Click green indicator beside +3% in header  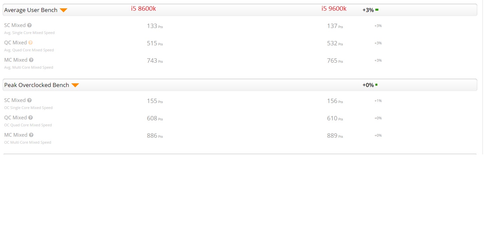point(377,10)
